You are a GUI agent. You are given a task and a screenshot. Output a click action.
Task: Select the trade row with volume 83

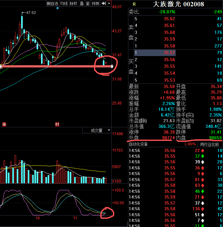click(175, 185)
